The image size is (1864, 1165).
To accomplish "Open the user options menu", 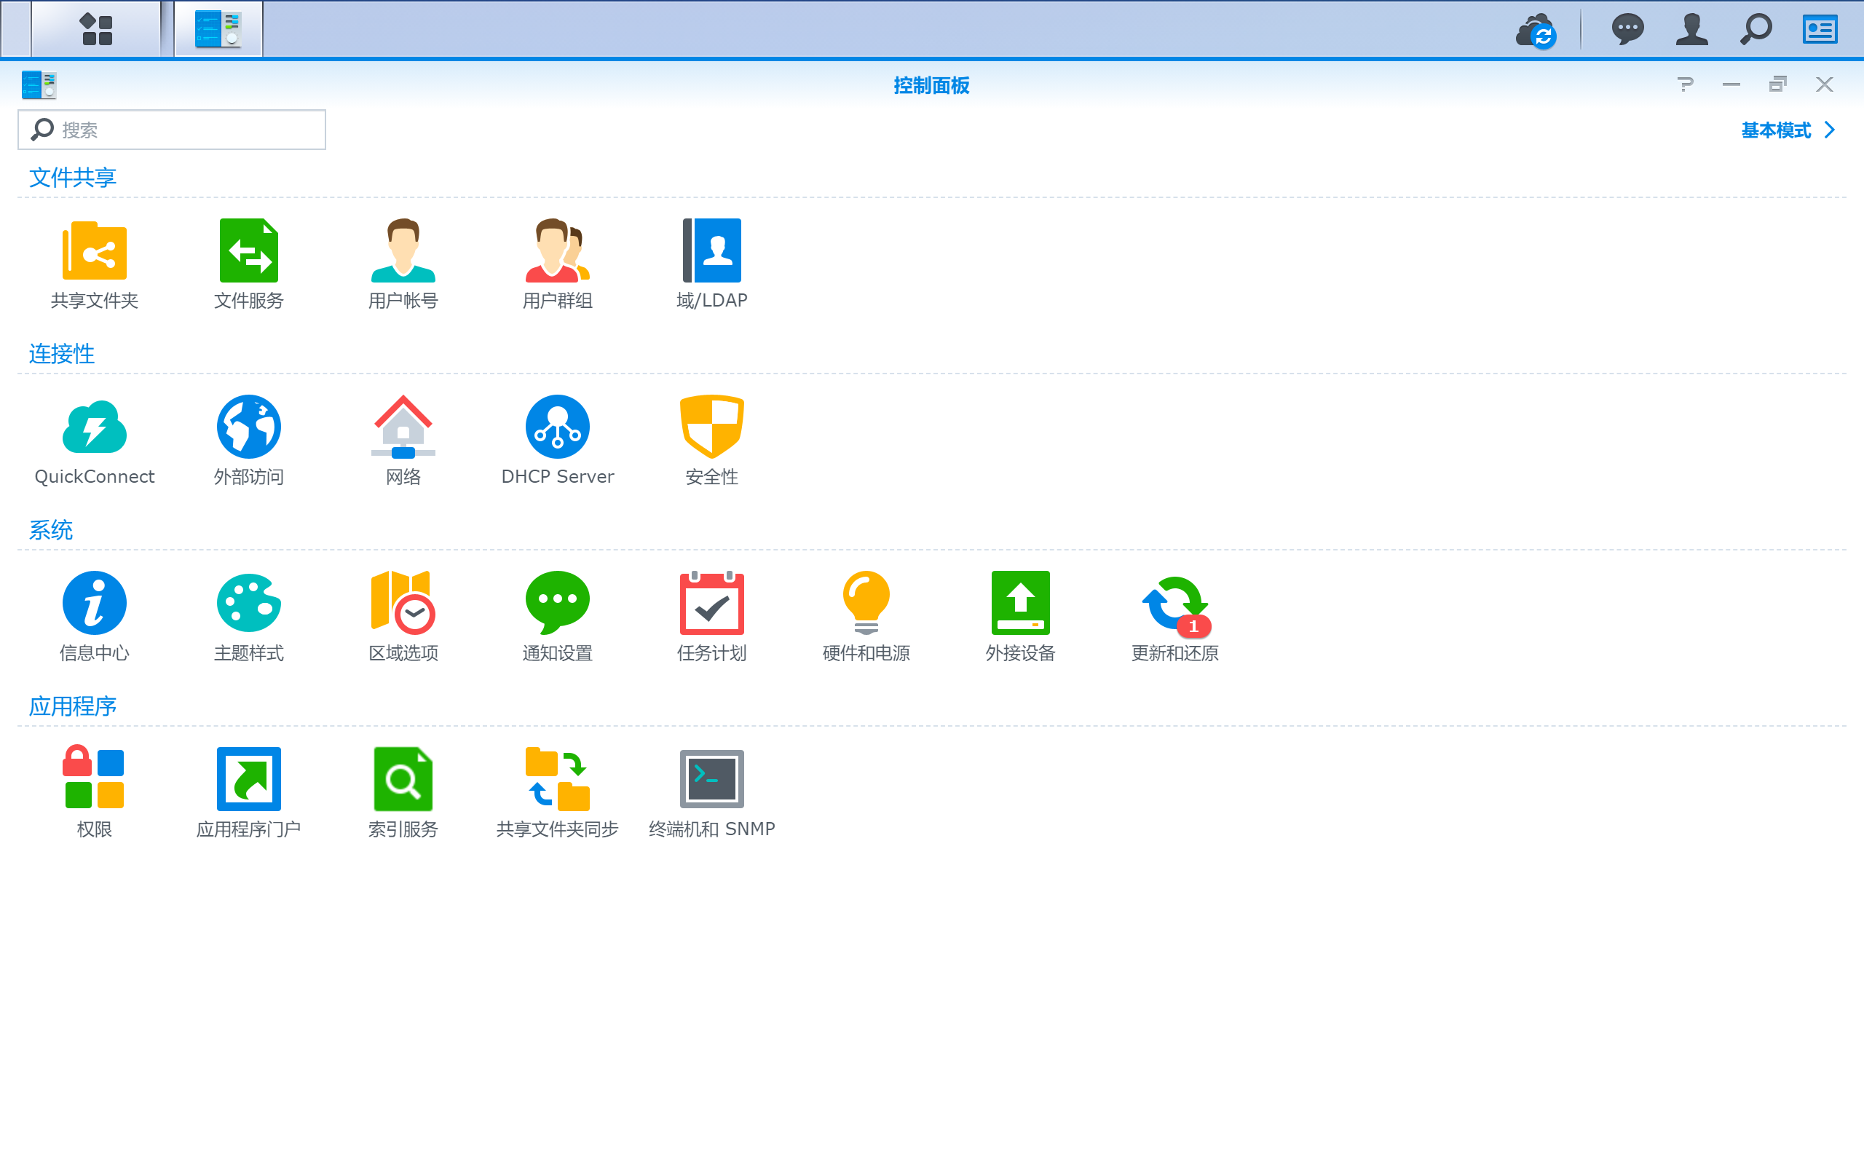I will pyautogui.click(x=1691, y=29).
